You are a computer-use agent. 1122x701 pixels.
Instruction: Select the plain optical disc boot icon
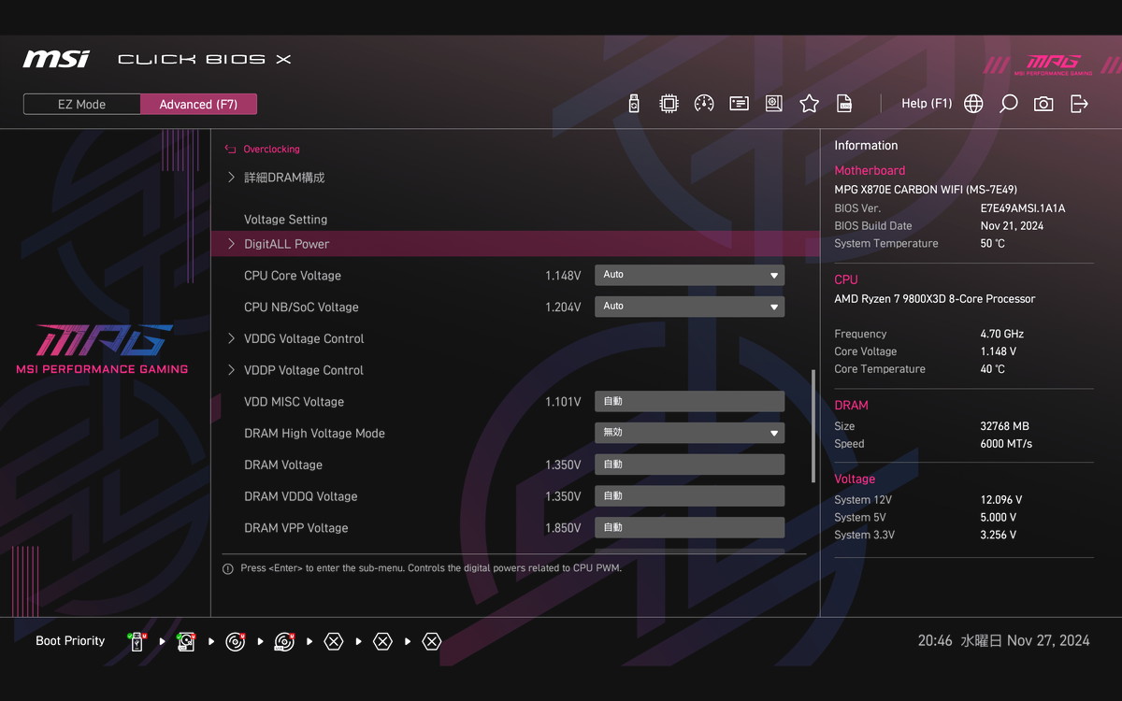click(x=236, y=641)
